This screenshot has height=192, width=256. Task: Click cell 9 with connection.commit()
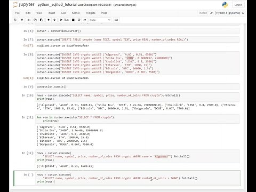click(x=138, y=86)
